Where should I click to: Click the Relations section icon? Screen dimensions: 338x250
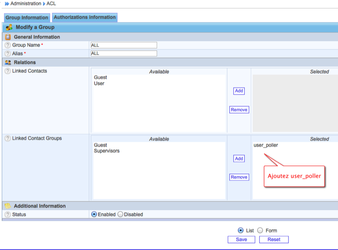pos(8,62)
